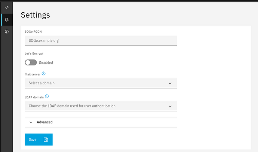
Task: Click the Settings gear sidebar icon
Action: [x=7, y=19]
